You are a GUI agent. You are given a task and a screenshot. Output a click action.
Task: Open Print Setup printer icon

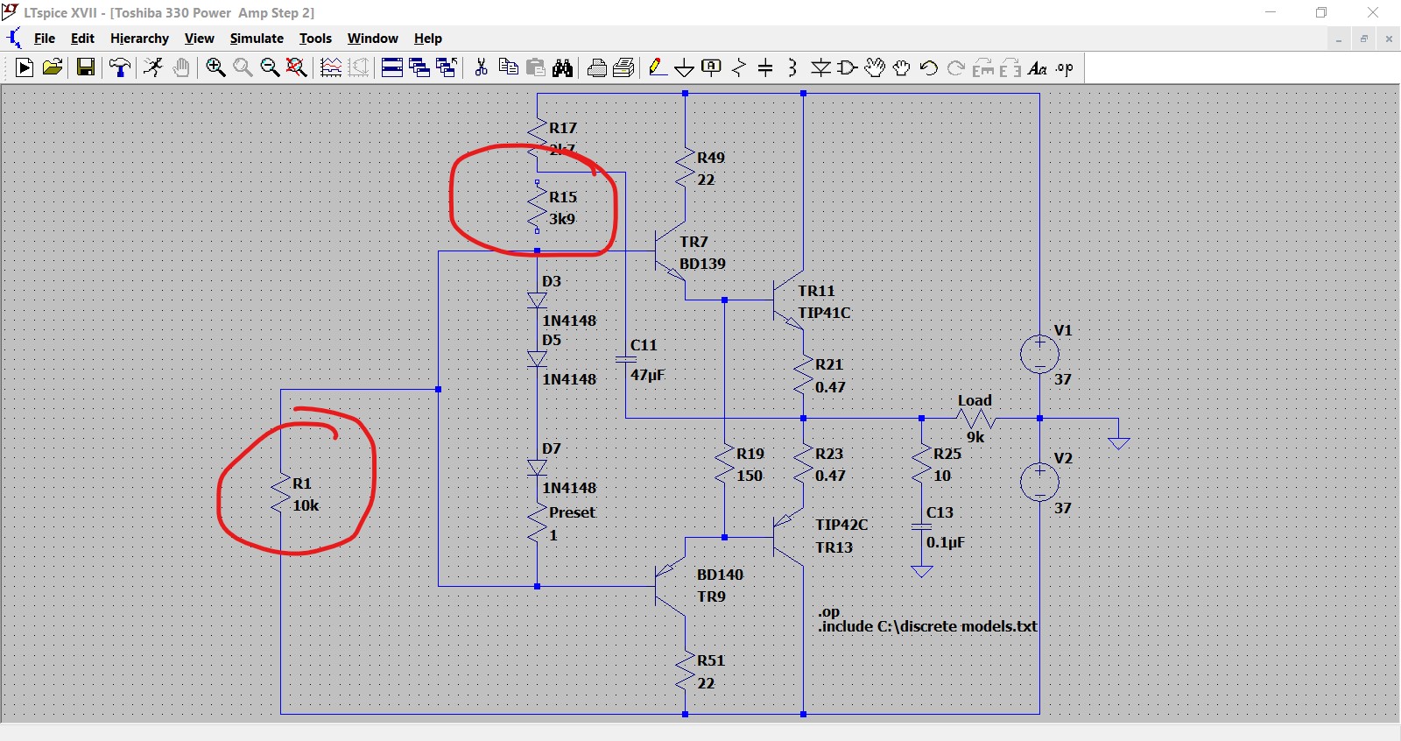point(597,67)
